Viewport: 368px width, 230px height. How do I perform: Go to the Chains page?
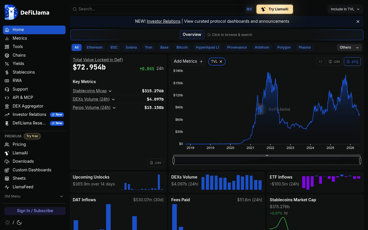[x=34, y=55]
